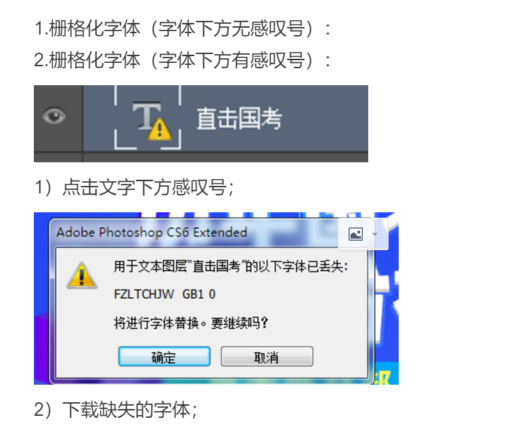Click the missing font name FZLTCHJW GB1 0

tap(164, 294)
